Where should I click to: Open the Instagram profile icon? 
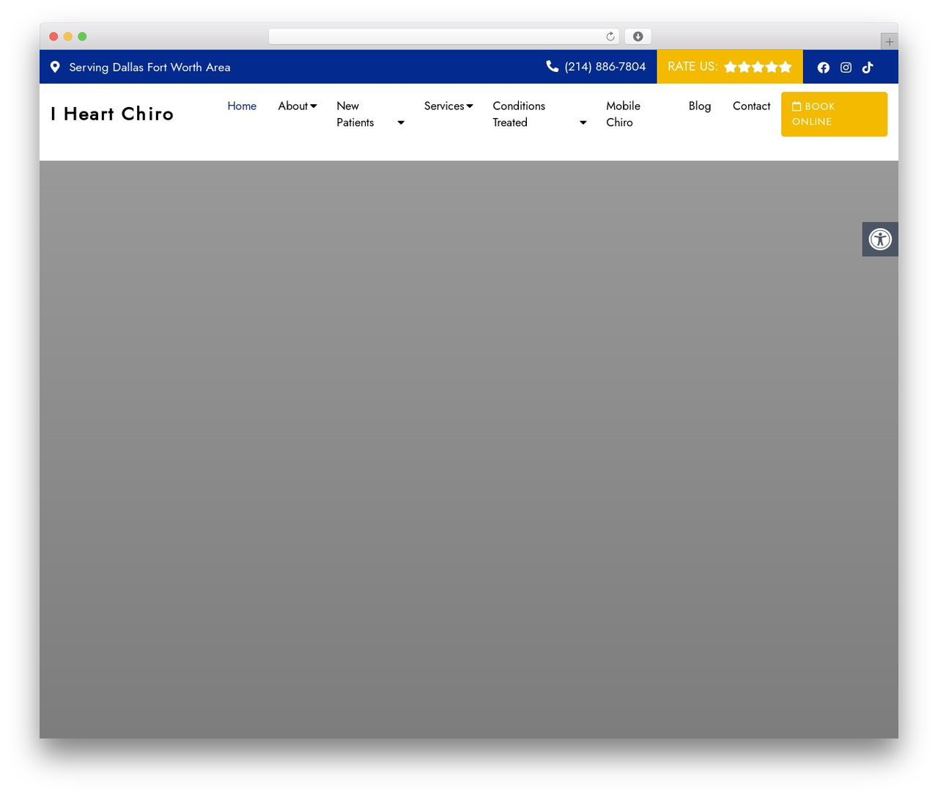[x=846, y=67]
